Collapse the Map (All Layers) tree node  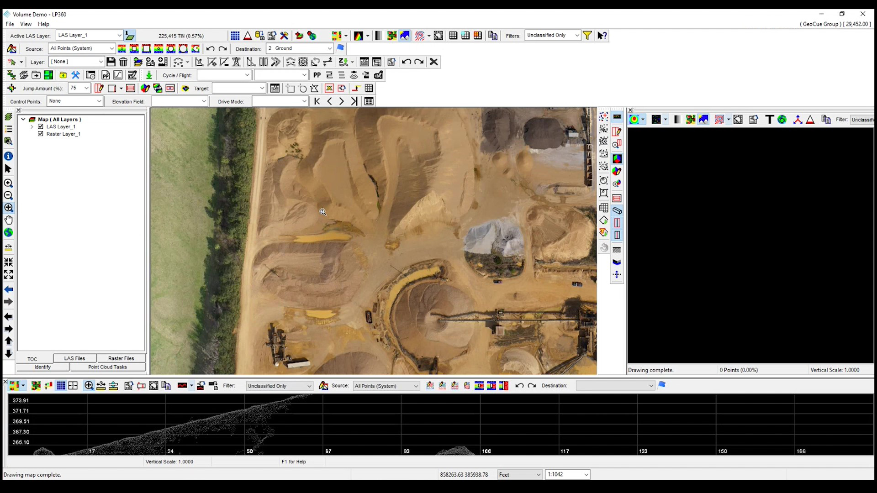tap(23, 119)
